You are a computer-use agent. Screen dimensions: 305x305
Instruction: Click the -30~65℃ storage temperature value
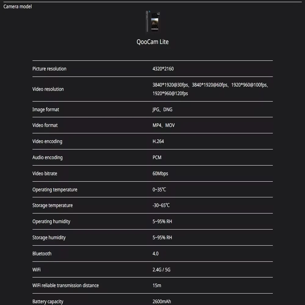[161, 205]
